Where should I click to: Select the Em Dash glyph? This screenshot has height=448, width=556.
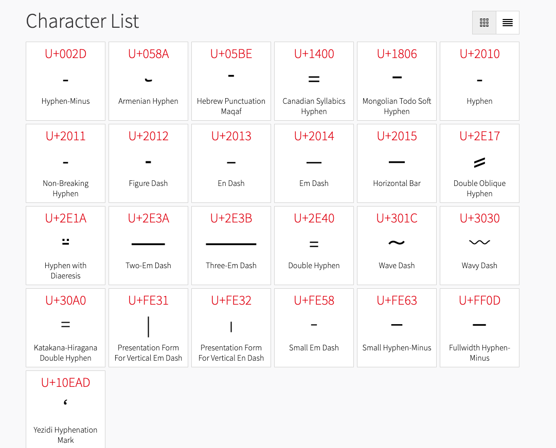coord(314,162)
